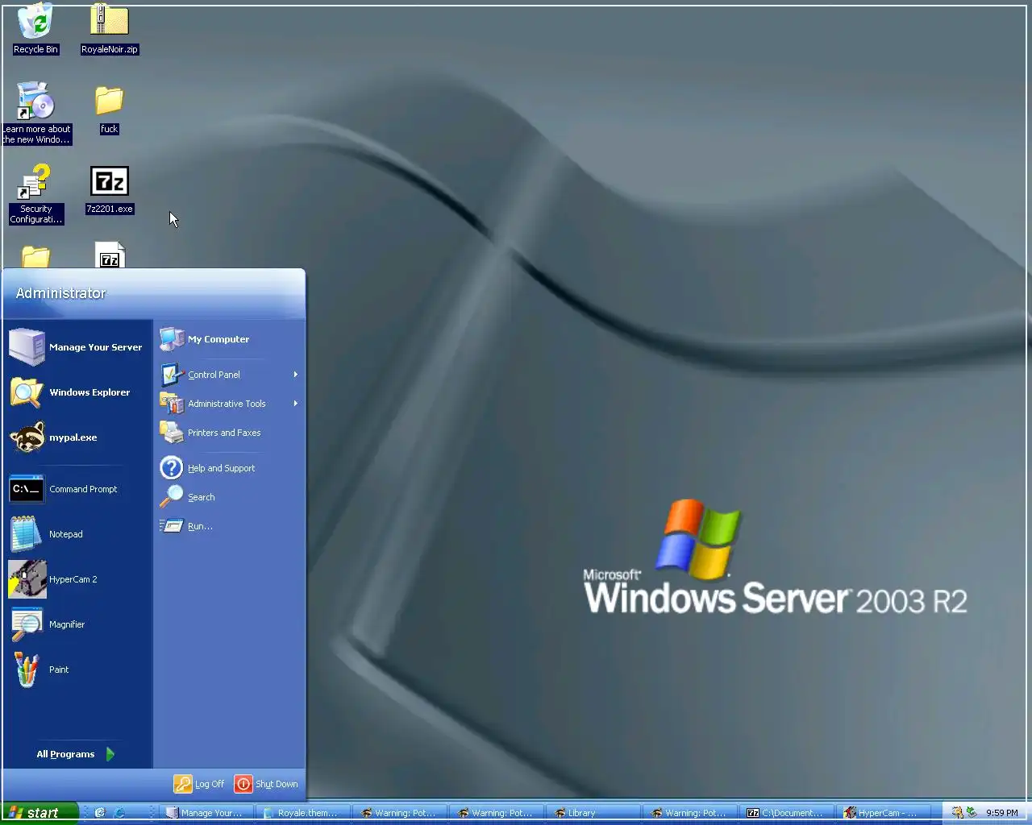Open My Computer in the Start menu

point(229,339)
